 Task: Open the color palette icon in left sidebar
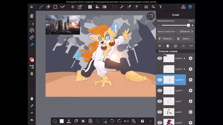pyautogui.click(x=32, y=74)
